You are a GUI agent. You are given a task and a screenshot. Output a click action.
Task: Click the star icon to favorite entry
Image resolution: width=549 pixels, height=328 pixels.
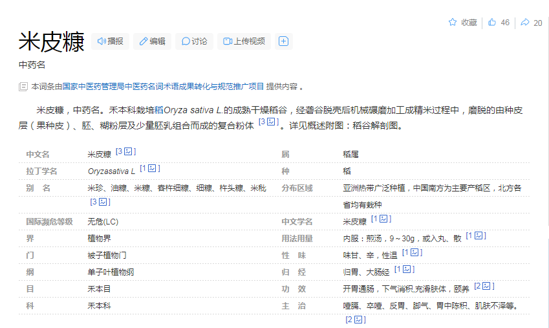[453, 23]
